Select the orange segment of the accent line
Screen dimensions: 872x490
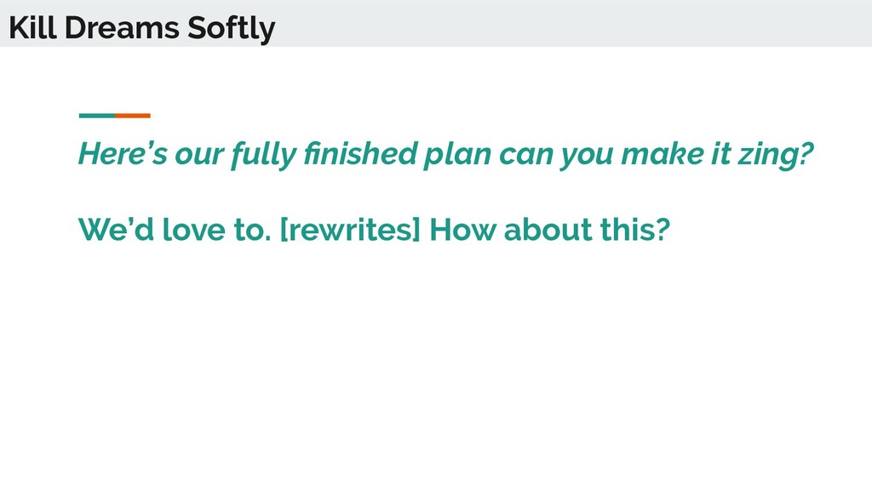click(133, 116)
